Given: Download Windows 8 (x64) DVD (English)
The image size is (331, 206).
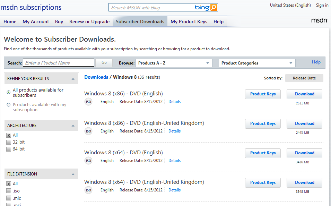Looking at the screenshot, I should coord(304,153).
